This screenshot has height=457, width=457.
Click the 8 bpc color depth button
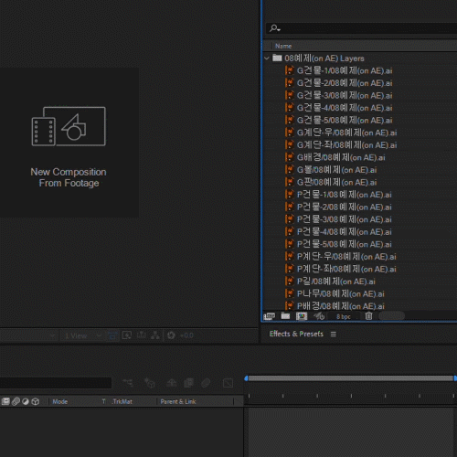344,316
